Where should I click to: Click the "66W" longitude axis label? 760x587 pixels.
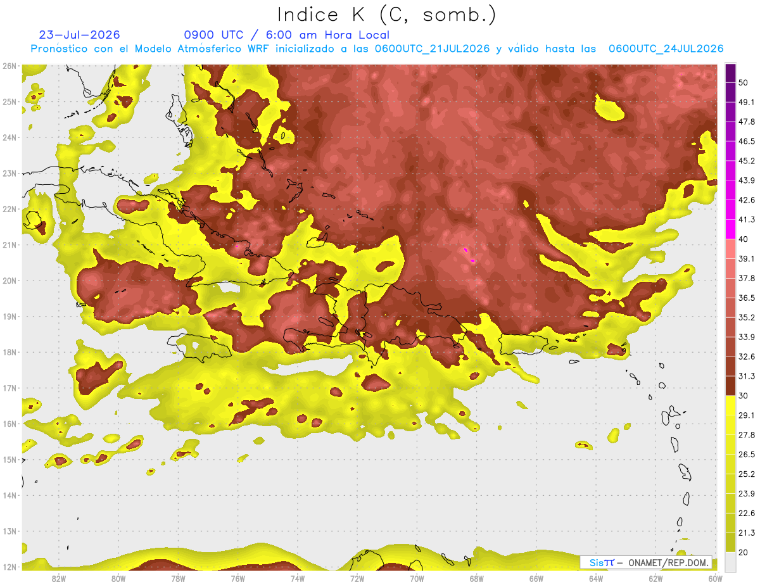[x=536, y=578]
